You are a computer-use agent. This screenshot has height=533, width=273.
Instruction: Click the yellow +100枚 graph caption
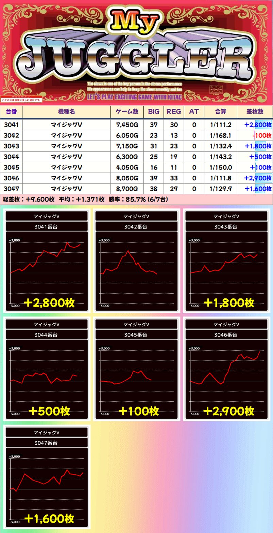(x=139, y=411)
